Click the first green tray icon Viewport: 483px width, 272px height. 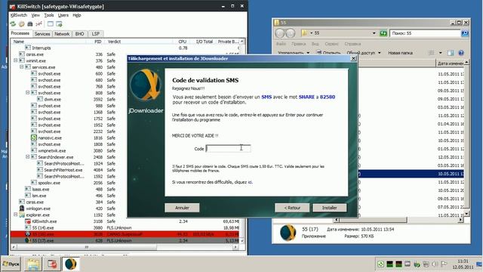(380, 264)
